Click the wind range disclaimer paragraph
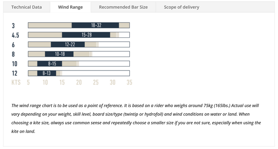The height and width of the screenshot is (149, 278). (136, 118)
